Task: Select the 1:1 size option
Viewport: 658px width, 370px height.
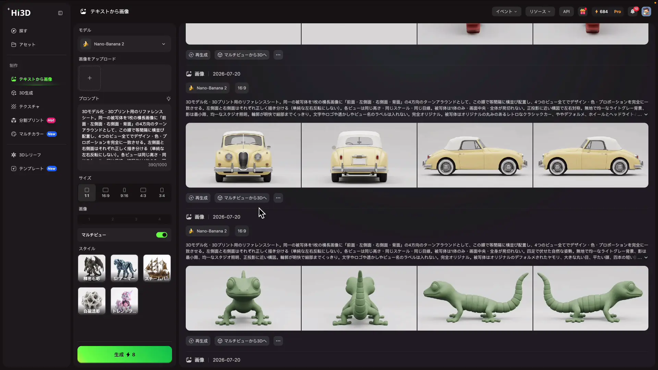Action: tap(87, 193)
